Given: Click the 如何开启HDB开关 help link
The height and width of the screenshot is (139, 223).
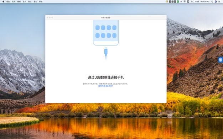Looking at the screenshot, I should (x=105, y=86).
